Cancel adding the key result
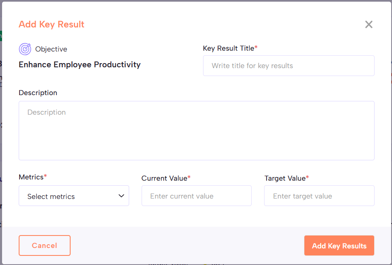This screenshot has width=392, height=265. pos(44,245)
